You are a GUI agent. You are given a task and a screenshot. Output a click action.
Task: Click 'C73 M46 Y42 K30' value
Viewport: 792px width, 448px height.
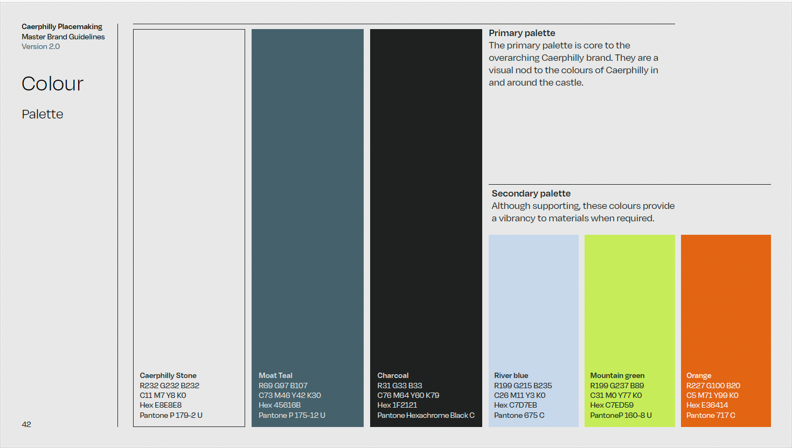click(x=290, y=395)
